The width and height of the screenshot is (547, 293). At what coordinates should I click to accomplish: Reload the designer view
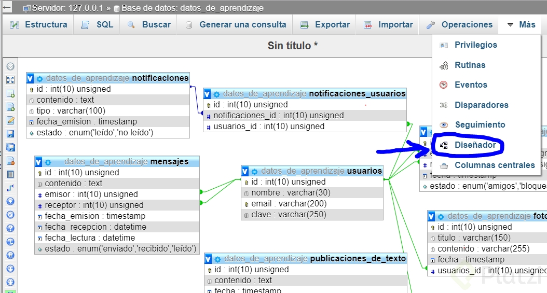click(10, 215)
